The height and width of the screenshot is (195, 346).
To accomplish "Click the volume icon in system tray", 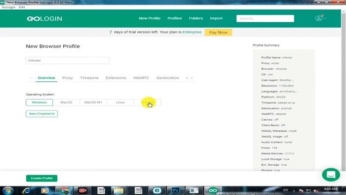I will (316, 191).
